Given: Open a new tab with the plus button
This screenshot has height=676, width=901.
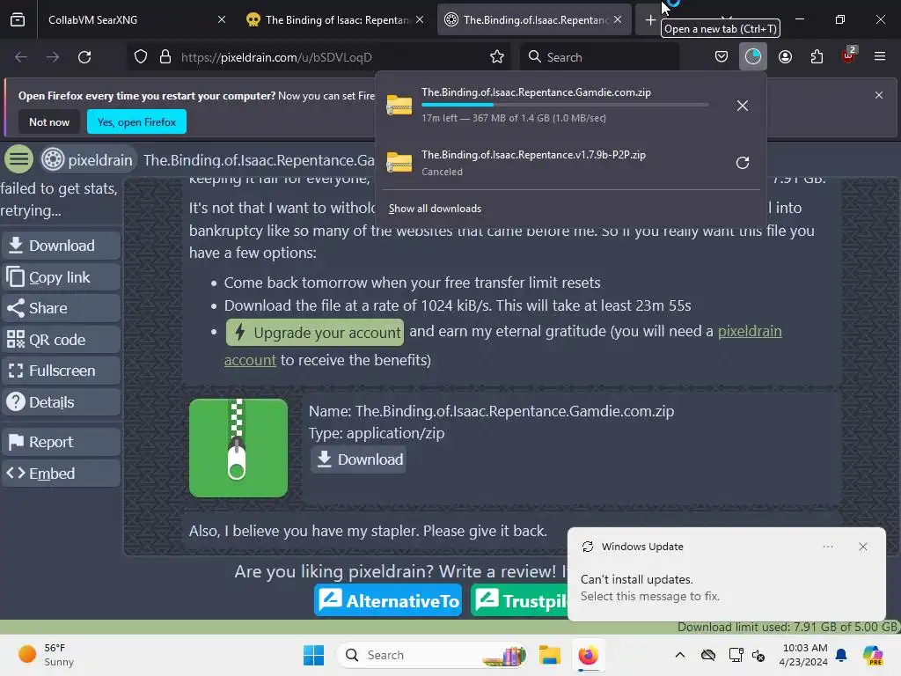Looking at the screenshot, I should point(650,20).
